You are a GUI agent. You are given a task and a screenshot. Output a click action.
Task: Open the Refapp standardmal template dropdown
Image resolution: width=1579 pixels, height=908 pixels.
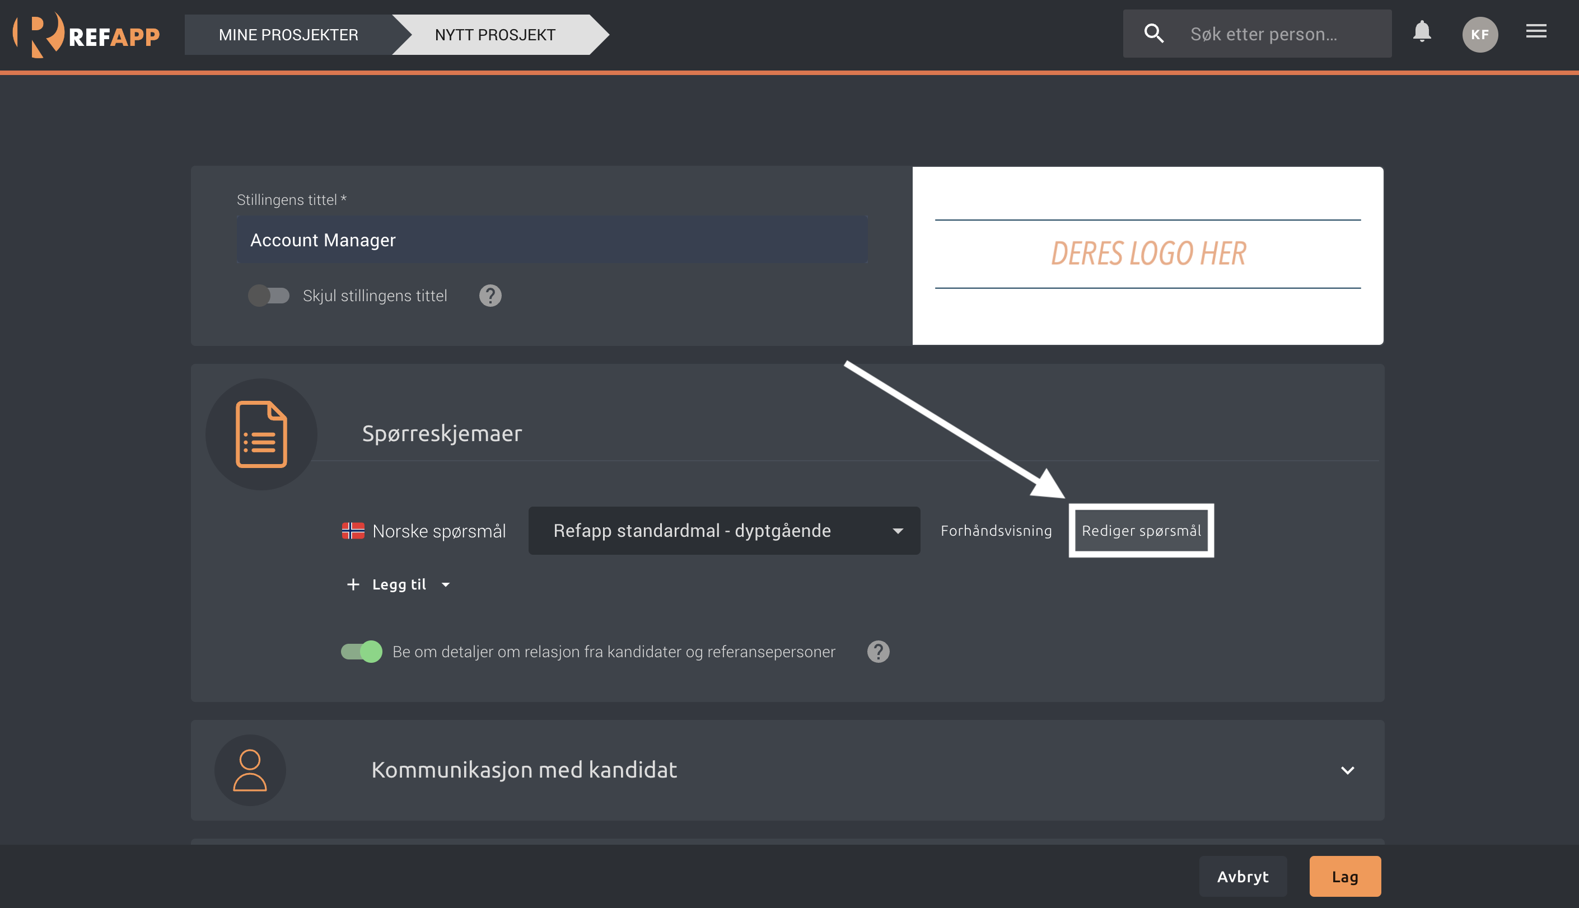click(724, 531)
